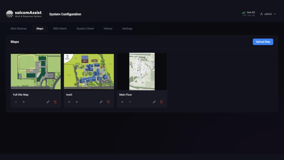This screenshot has width=284, height=160.
Task: Delete the Full Site Map with trash icon
Action: pyautogui.click(x=55, y=102)
